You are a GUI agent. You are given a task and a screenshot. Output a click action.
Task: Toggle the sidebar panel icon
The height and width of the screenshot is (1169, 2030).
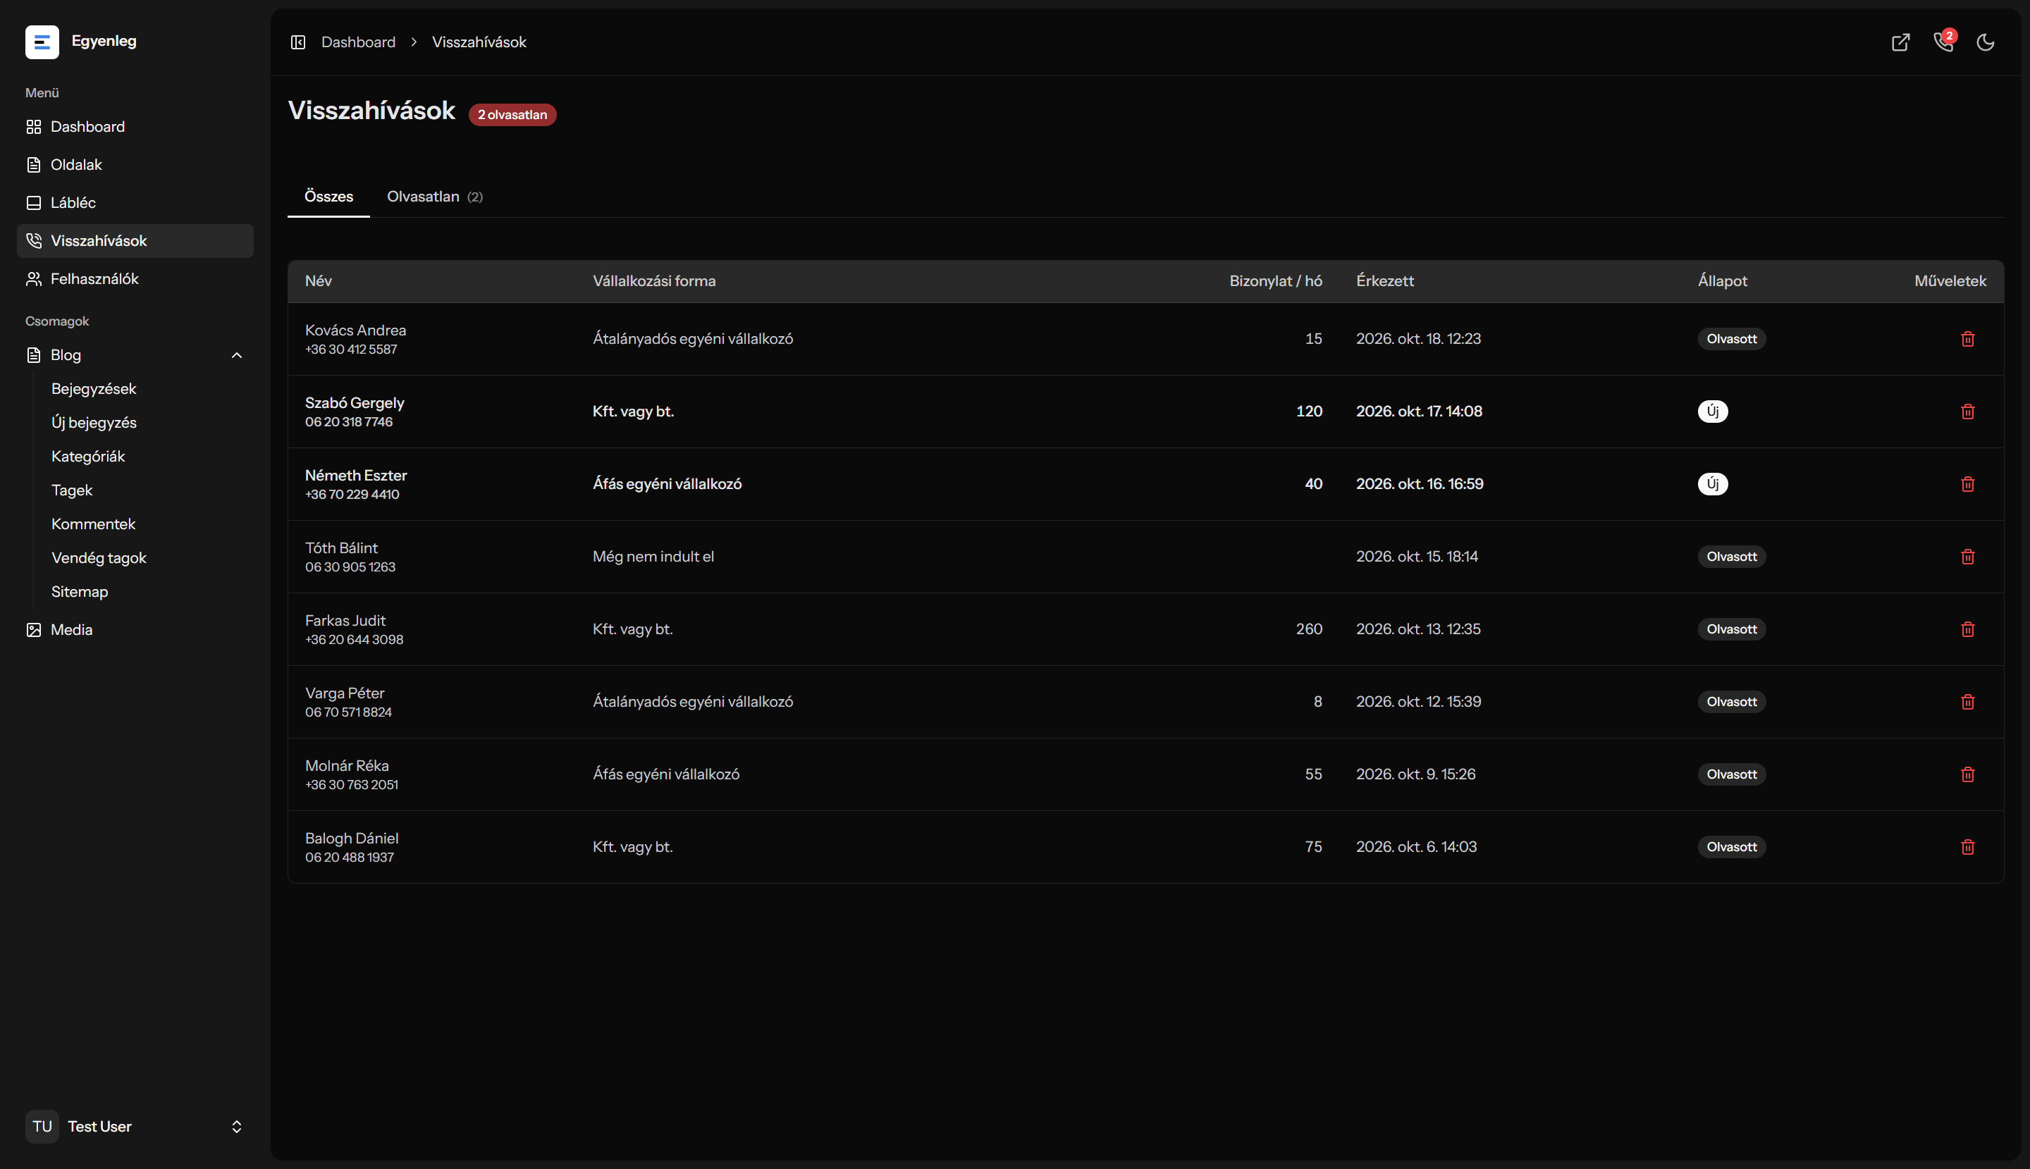coord(298,42)
